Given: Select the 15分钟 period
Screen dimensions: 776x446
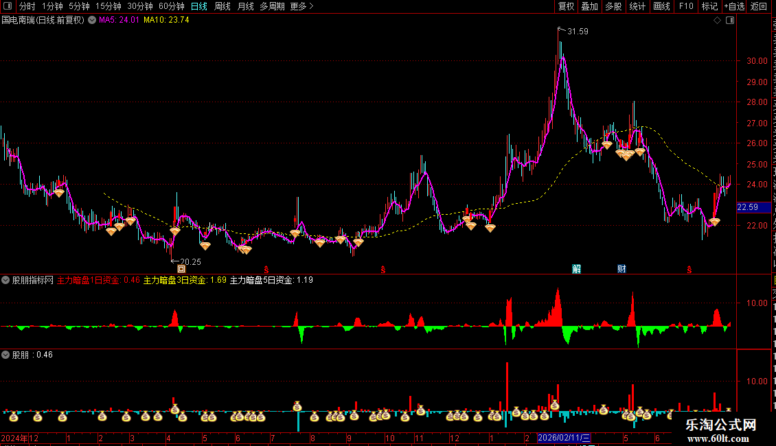Looking at the screenshot, I should [109, 6].
